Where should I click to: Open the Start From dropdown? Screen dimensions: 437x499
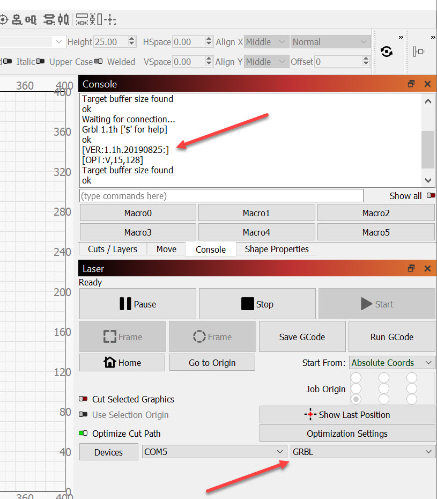(x=392, y=363)
